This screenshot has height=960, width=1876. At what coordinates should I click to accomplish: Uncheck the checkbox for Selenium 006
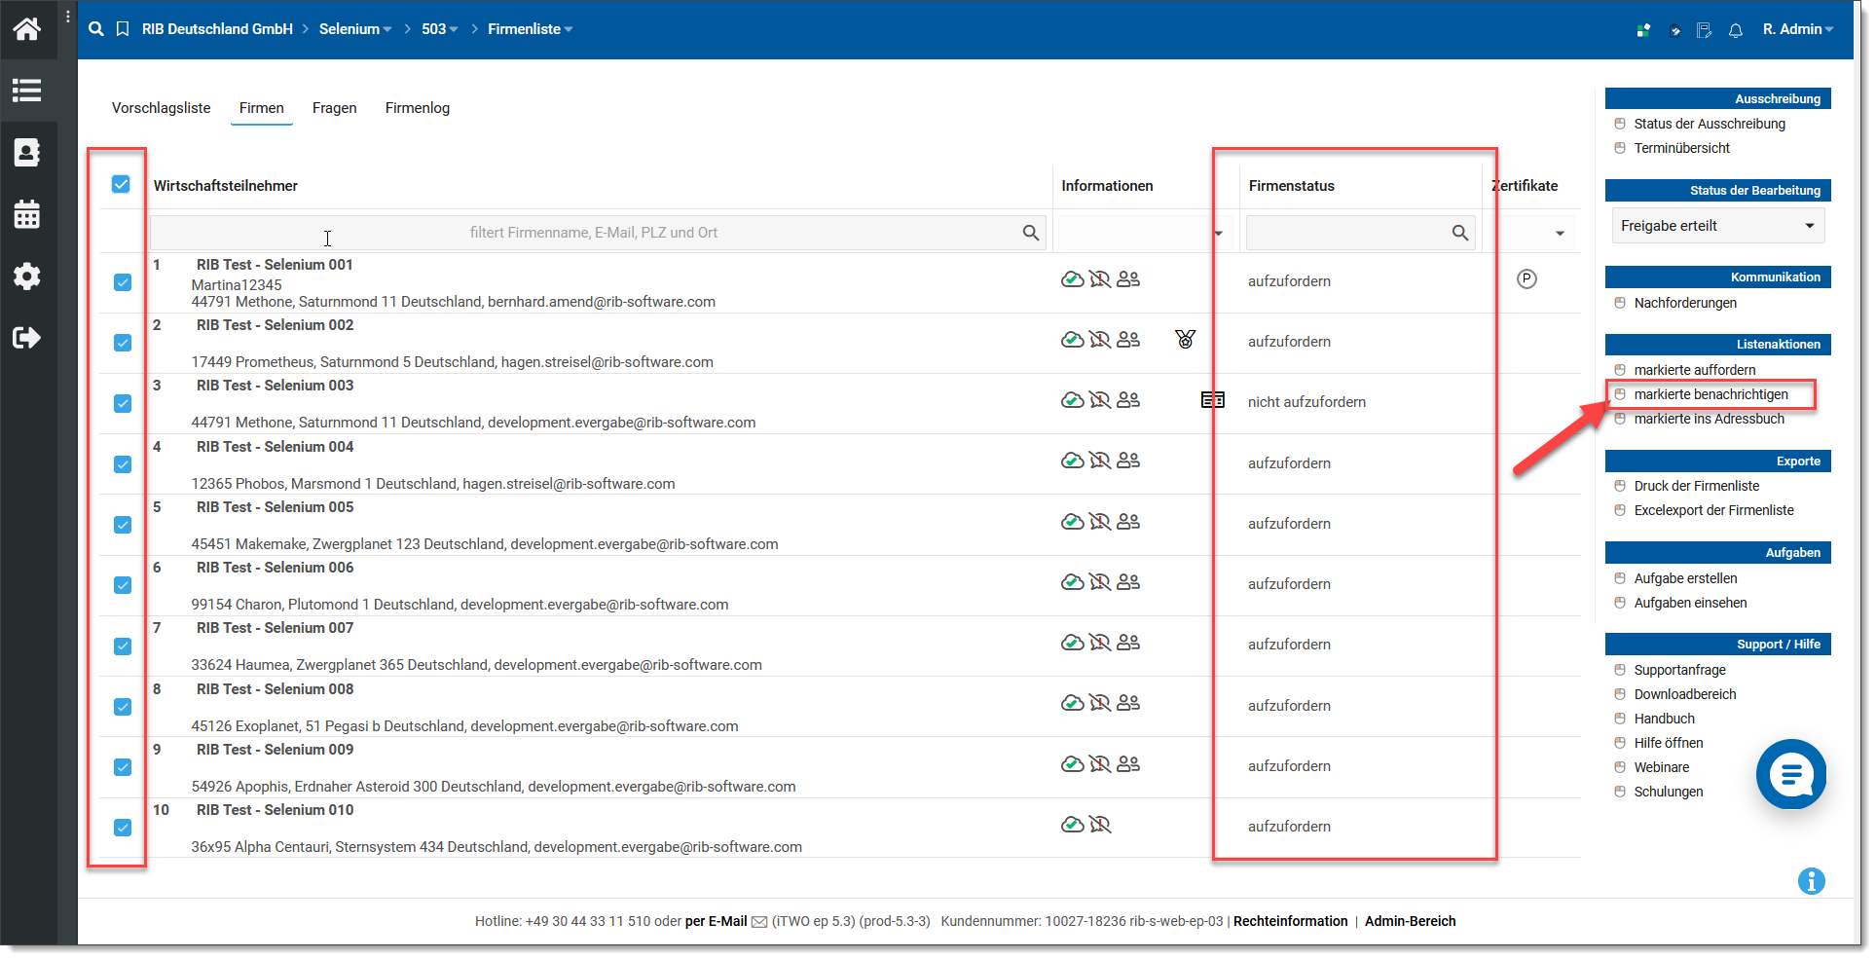pyautogui.click(x=123, y=585)
